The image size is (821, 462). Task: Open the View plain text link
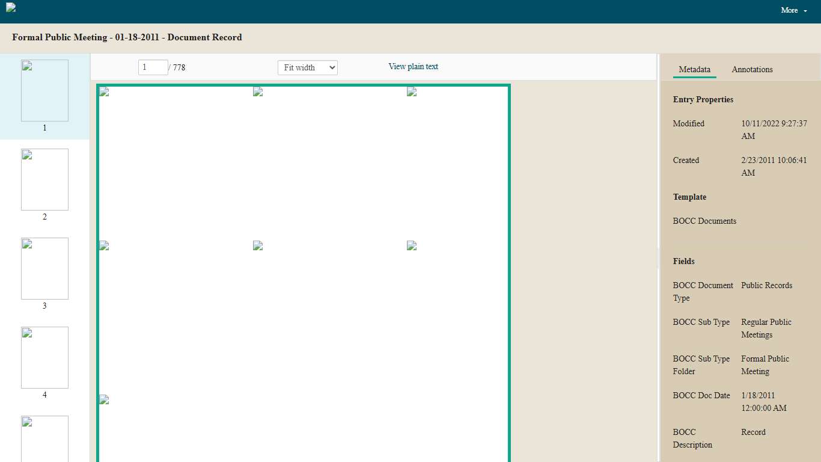pyautogui.click(x=413, y=67)
